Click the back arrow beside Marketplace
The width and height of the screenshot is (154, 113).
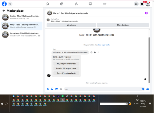(x=4, y=11)
